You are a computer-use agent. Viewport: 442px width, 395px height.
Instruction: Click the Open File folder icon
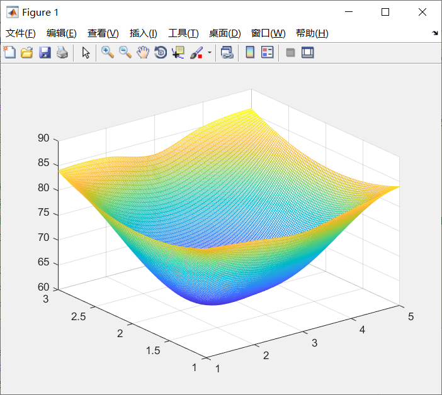pos(26,53)
